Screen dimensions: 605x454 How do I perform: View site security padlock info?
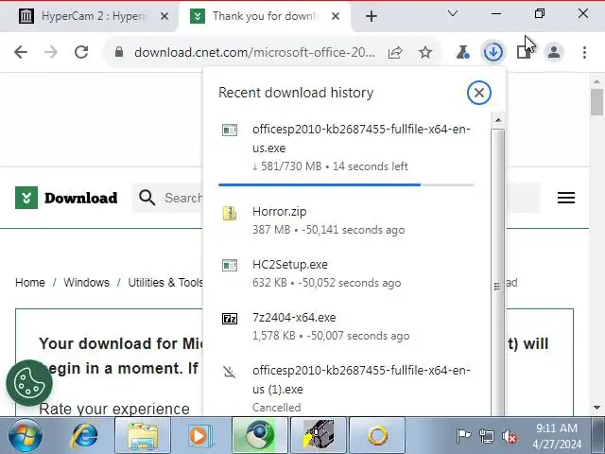(119, 52)
